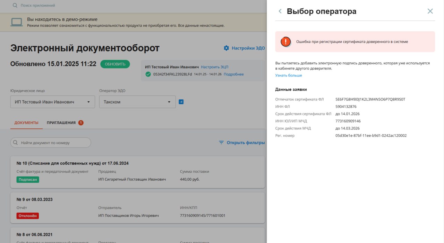Click the Рег. номер value 05d30e1e-87bf...
The width and height of the screenshot is (444, 243).
(371, 136)
